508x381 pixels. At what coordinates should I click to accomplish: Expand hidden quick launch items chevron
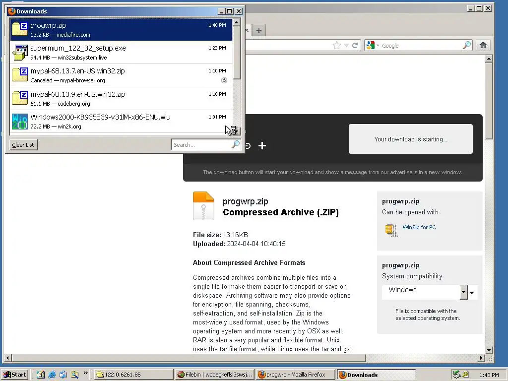pos(85,373)
